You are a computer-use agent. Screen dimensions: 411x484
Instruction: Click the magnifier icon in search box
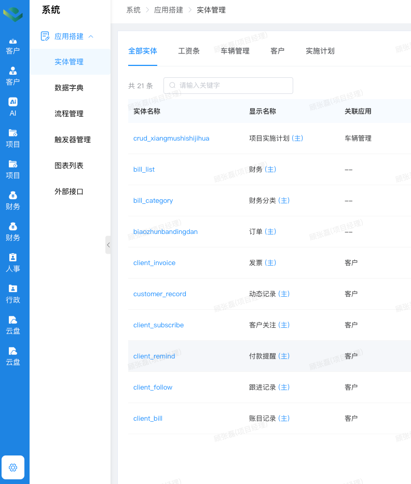pos(172,85)
